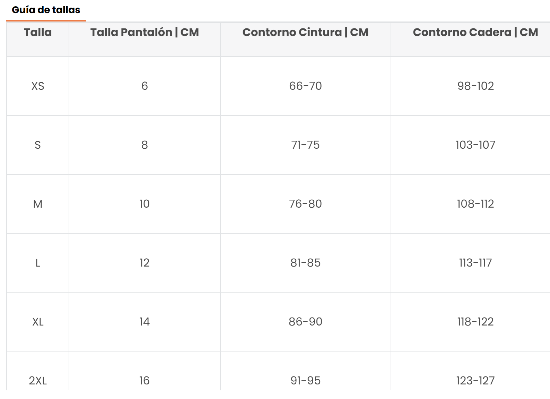Open the Guía de tallas tab
This screenshot has height=399, width=550.
pos(46,10)
